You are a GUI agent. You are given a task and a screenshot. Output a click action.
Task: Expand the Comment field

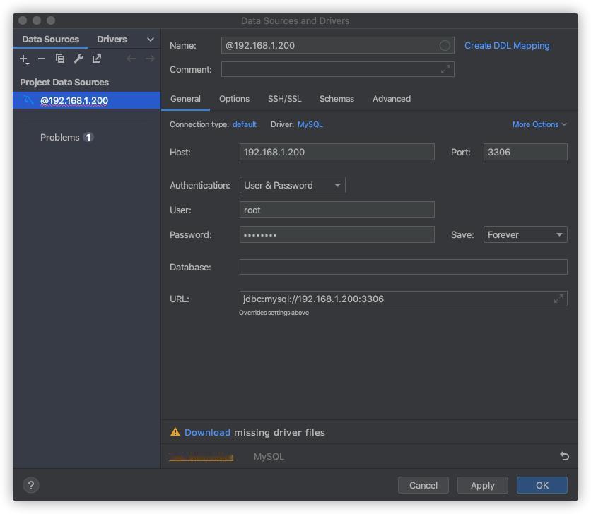pos(445,69)
